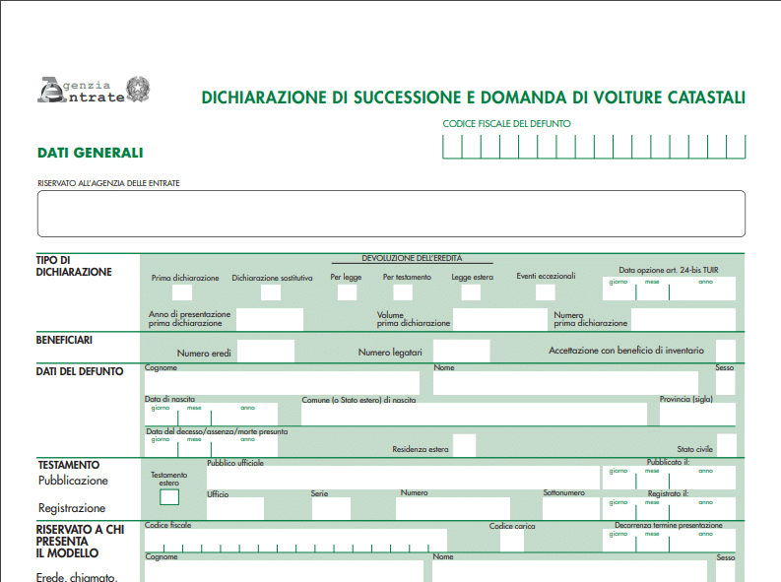Tick the Residenza estera box

(464, 445)
